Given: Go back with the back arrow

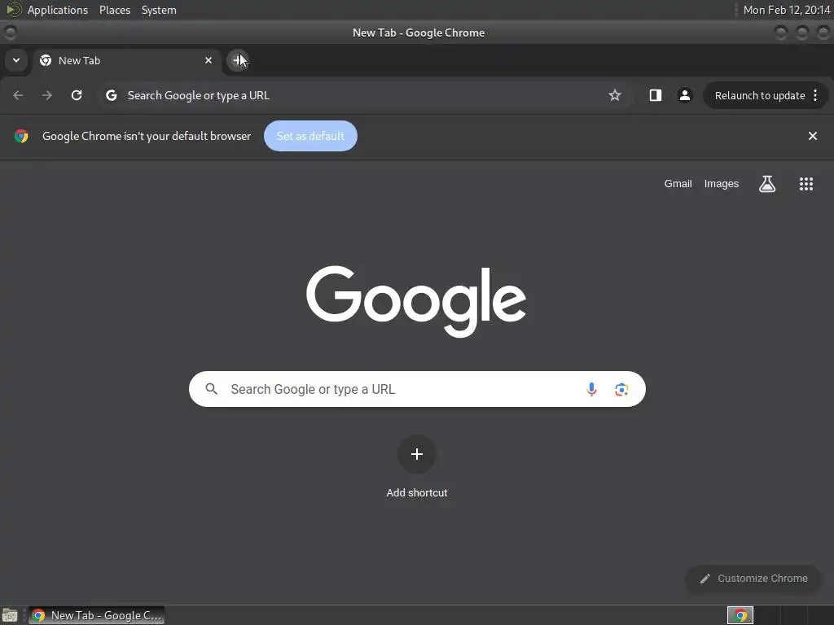Looking at the screenshot, I should [x=18, y=95].
